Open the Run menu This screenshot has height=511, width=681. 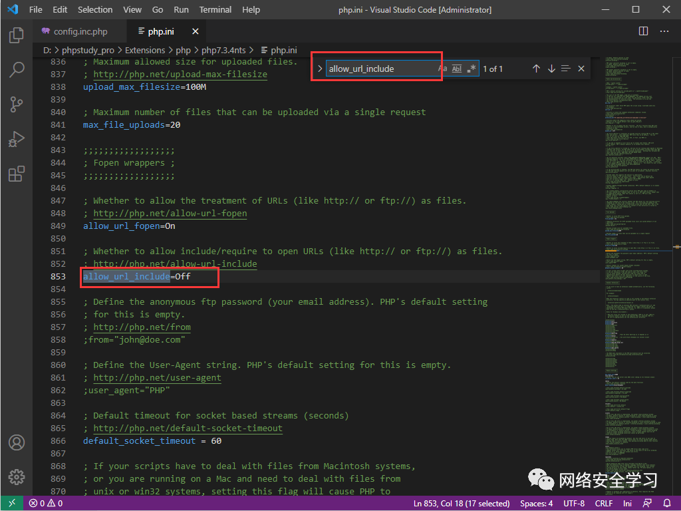click(181, 9)
